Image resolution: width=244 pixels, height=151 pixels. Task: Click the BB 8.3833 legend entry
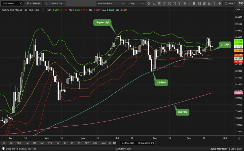58,10
